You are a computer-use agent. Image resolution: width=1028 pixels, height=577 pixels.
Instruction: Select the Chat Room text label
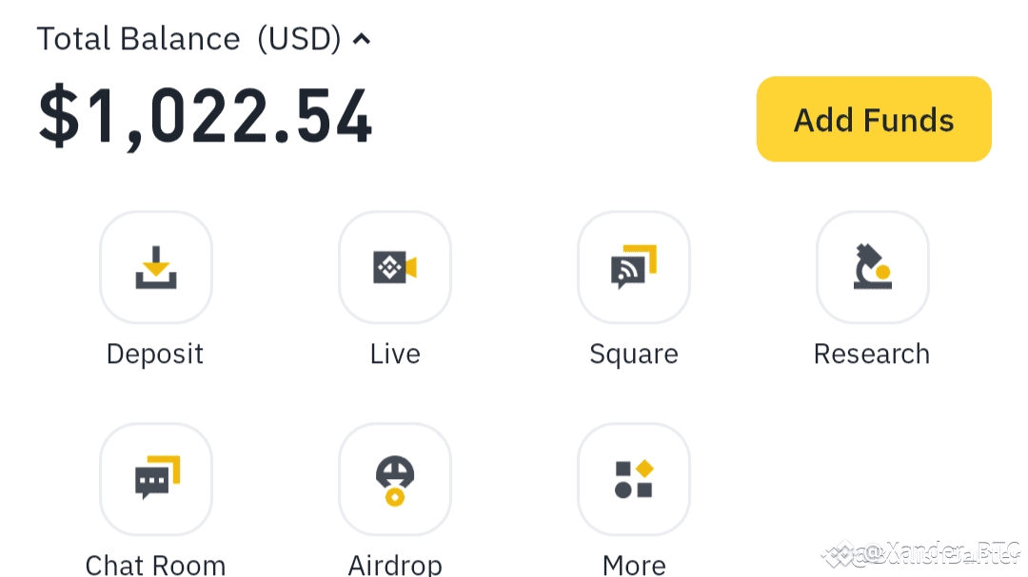155,565
